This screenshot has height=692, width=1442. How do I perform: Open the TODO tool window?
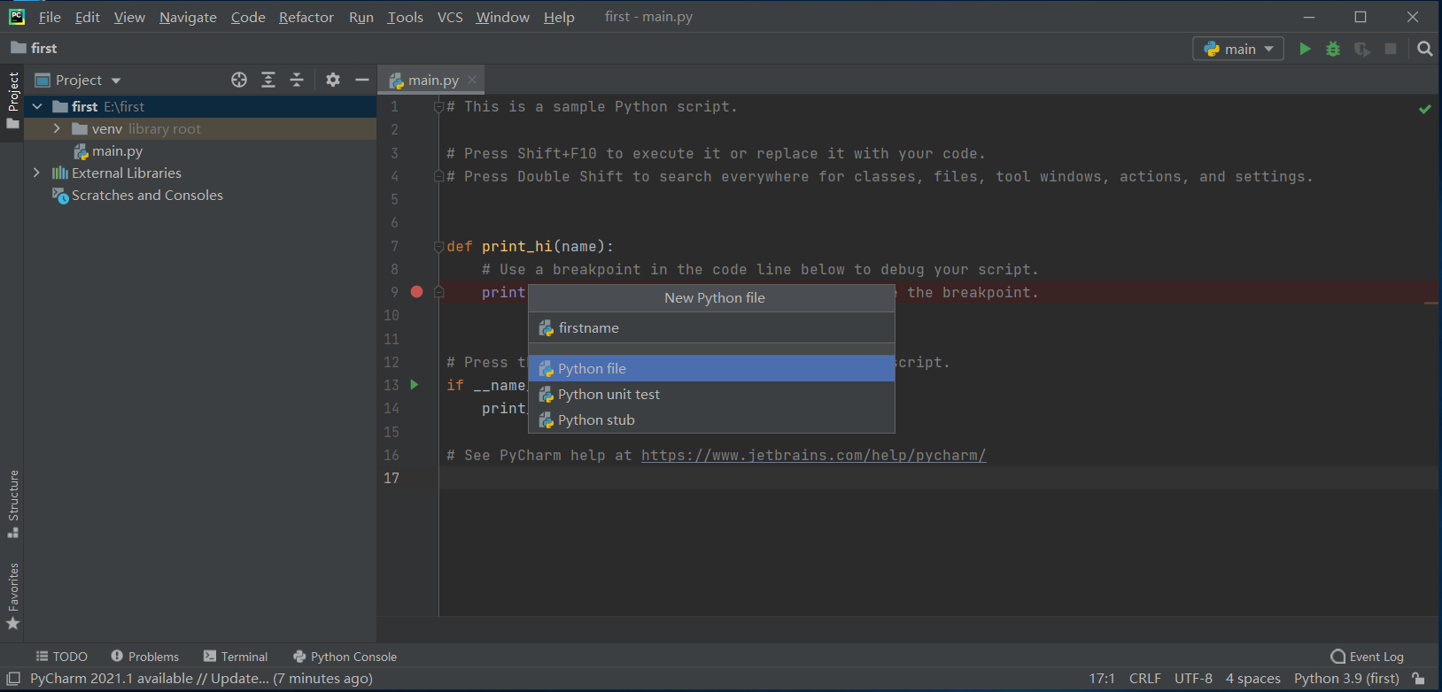click(x=61, y=657)
